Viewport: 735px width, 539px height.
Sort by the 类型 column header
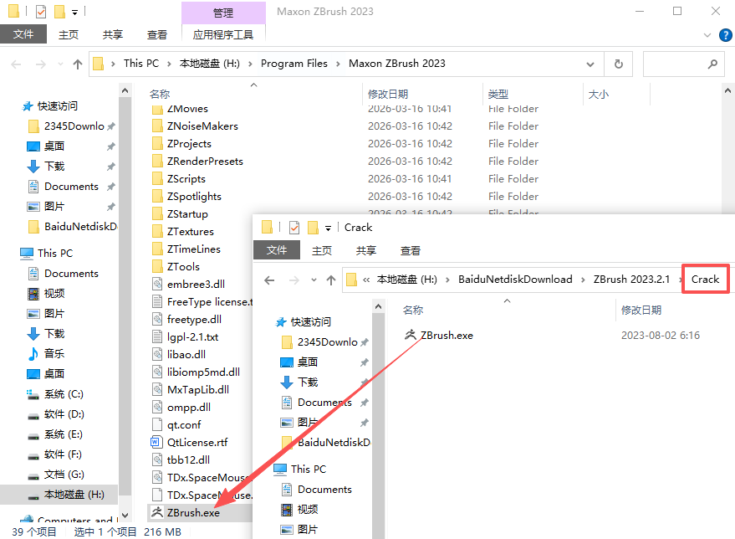(498, 95)
